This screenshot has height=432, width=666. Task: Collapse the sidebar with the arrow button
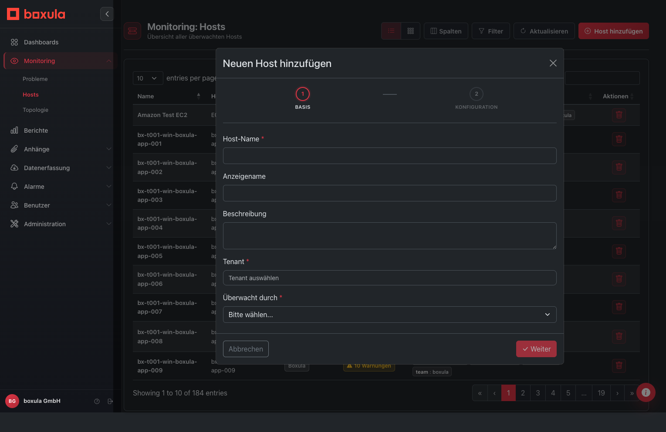pyautogui.click(x=107, y=14)
